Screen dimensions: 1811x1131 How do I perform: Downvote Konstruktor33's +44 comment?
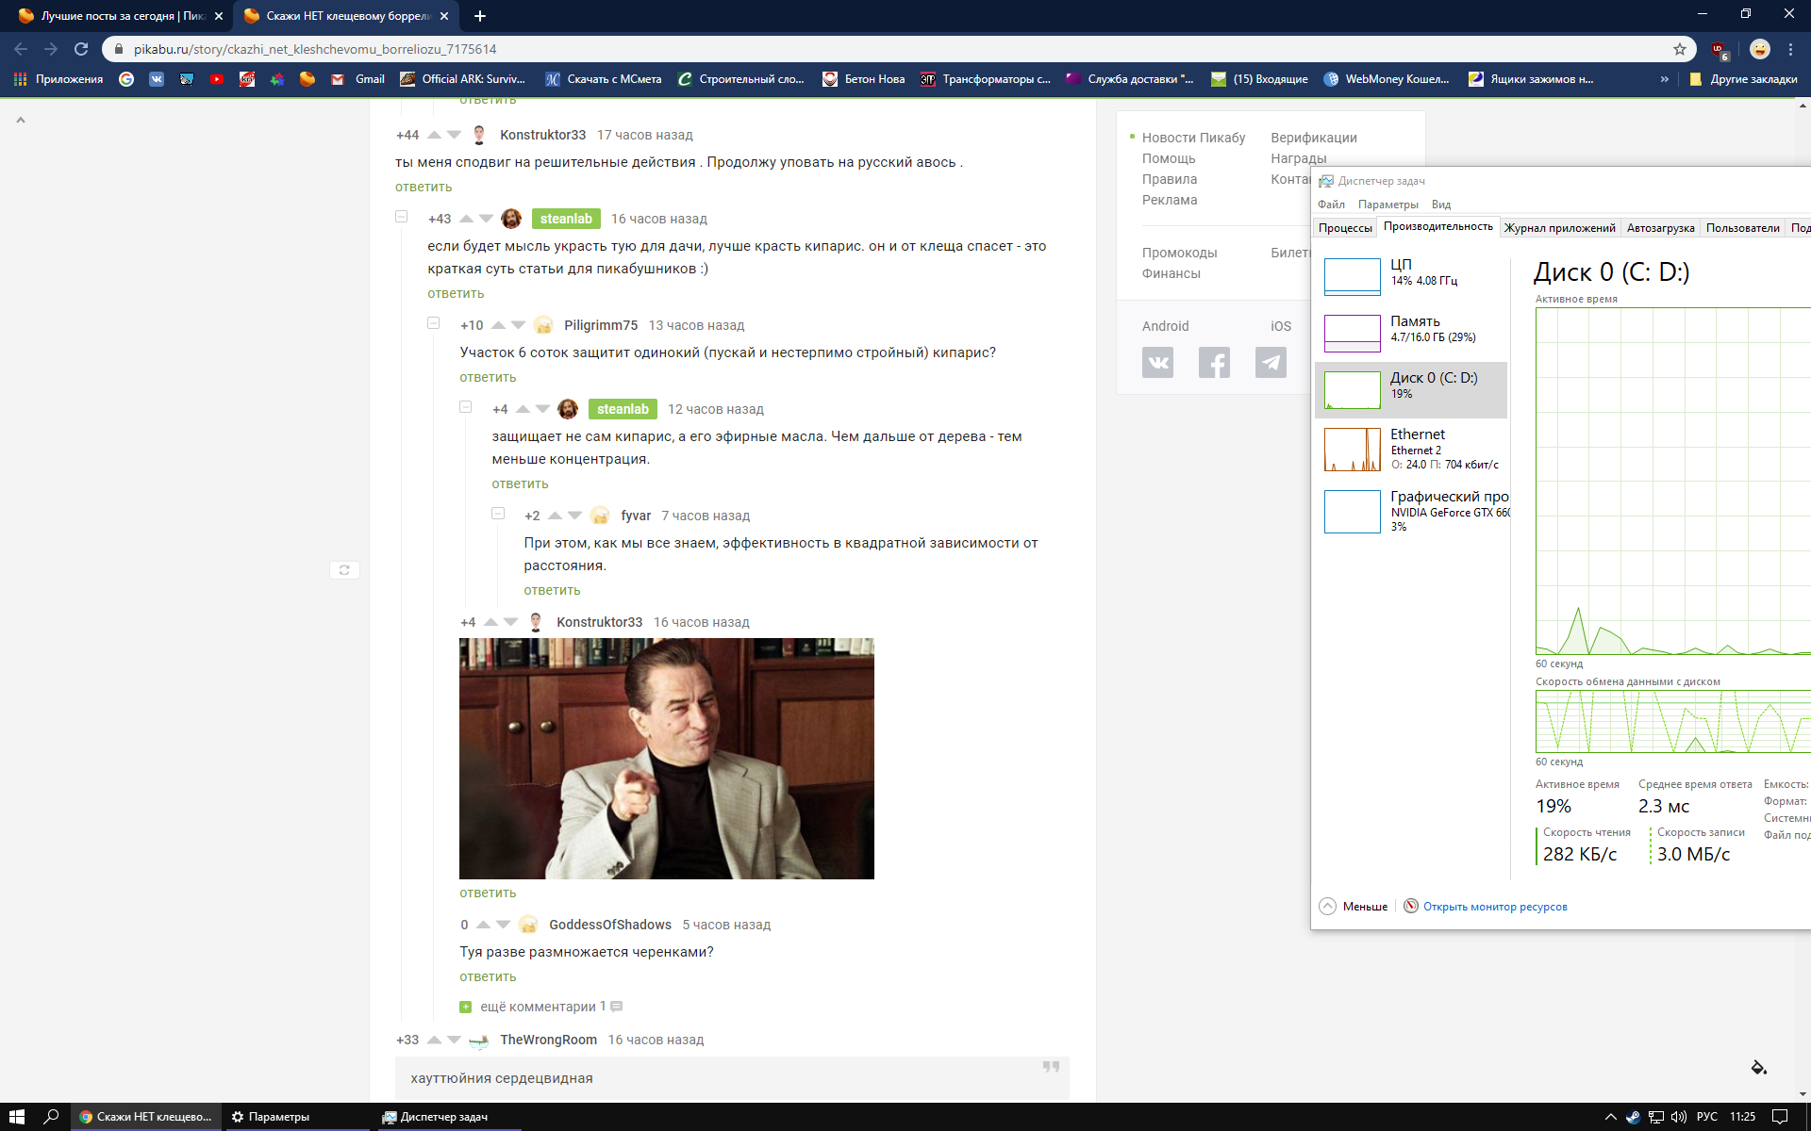(x=454, y=135)
